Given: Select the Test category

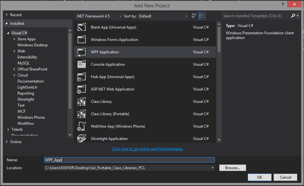Looking at the screenshot, I should 21,105.
